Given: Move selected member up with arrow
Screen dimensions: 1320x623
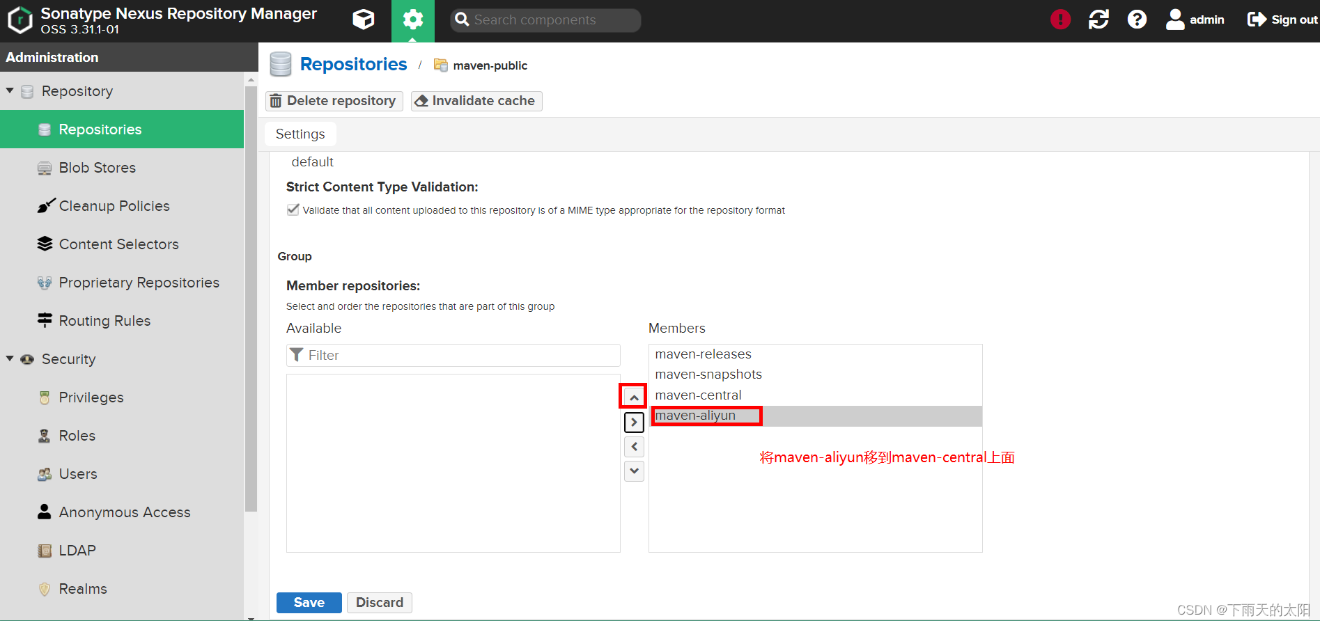Looking at the screenshot, I should [x=634, y=397].
